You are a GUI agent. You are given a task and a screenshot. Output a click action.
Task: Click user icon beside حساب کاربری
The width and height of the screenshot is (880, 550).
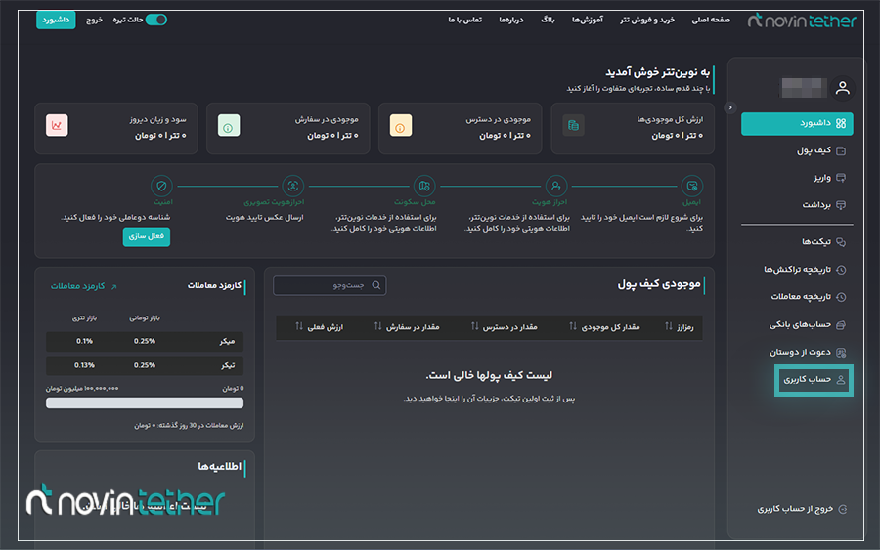841,380
